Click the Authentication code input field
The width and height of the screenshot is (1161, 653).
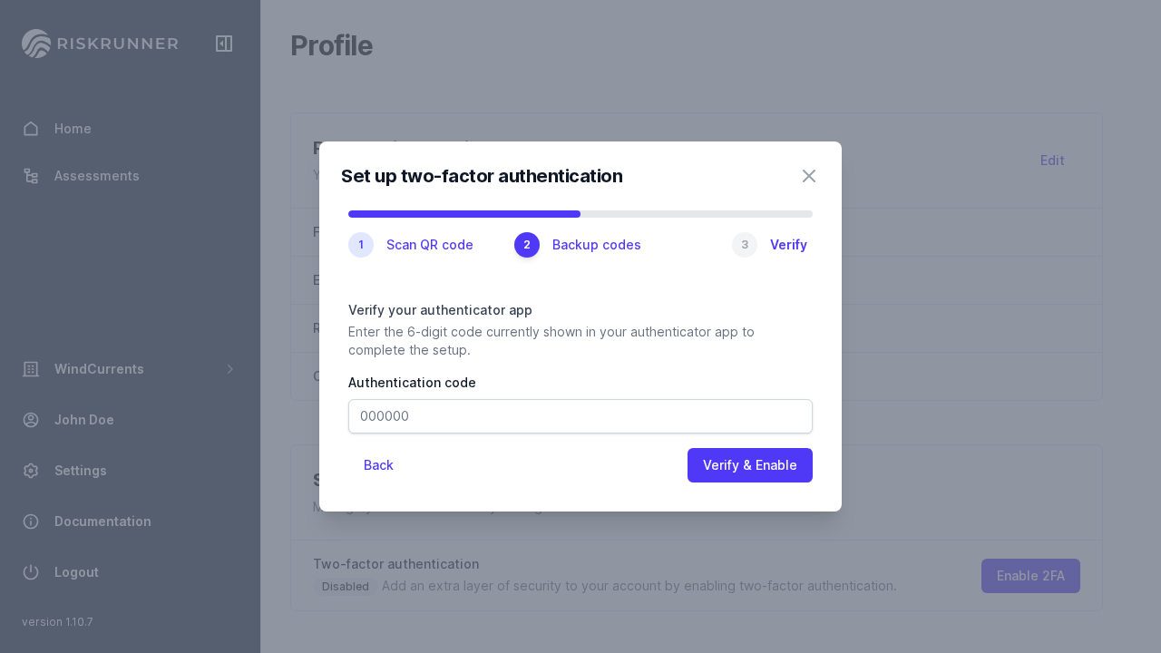pyautogui.click(x=580, y=416)
